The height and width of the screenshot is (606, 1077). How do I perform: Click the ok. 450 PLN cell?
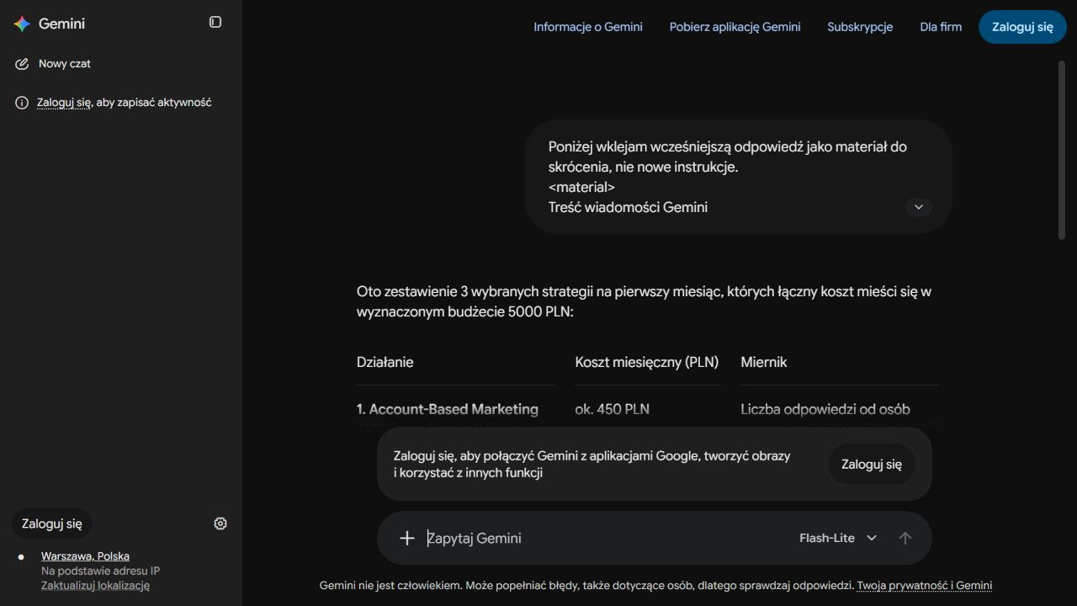[613, 409]
